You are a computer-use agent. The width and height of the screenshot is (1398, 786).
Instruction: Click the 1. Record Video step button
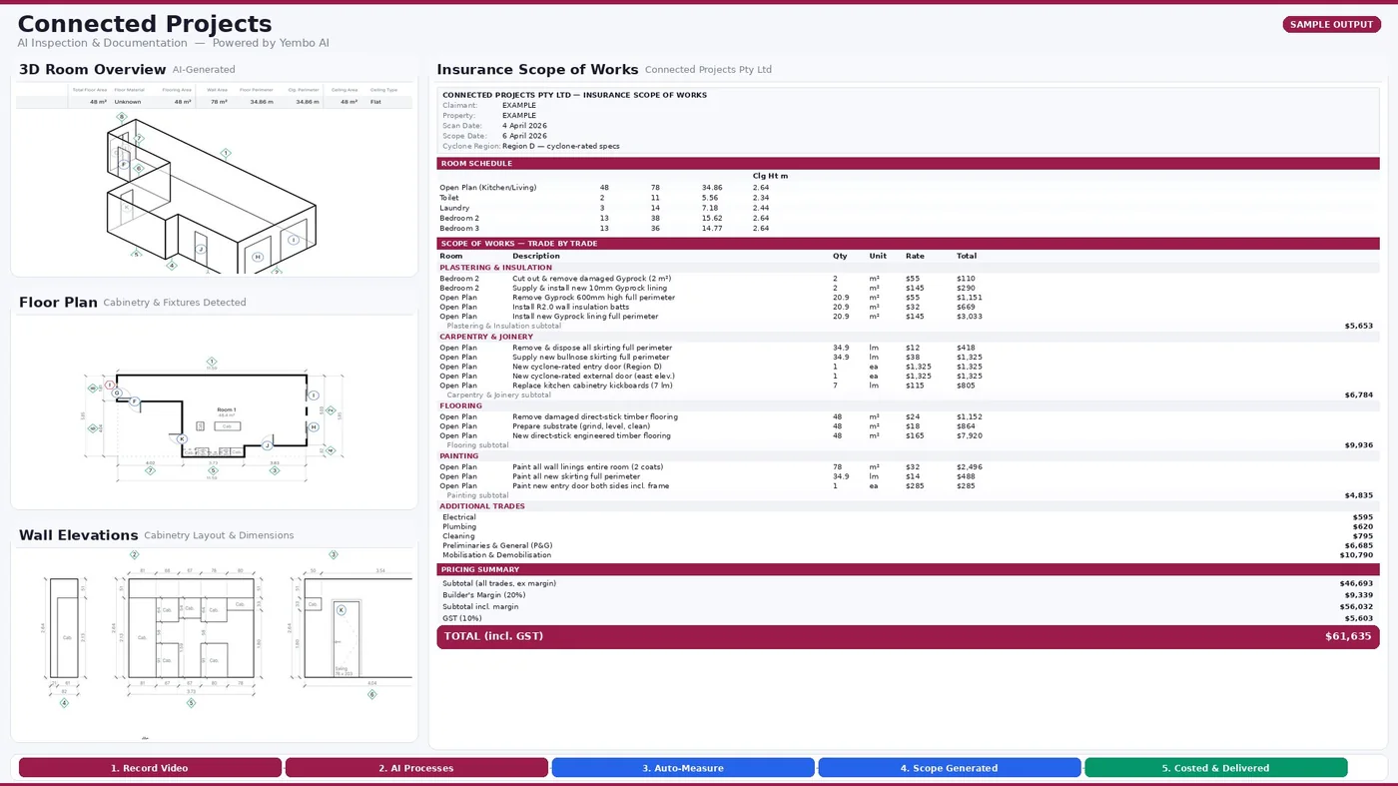(150, 768)
